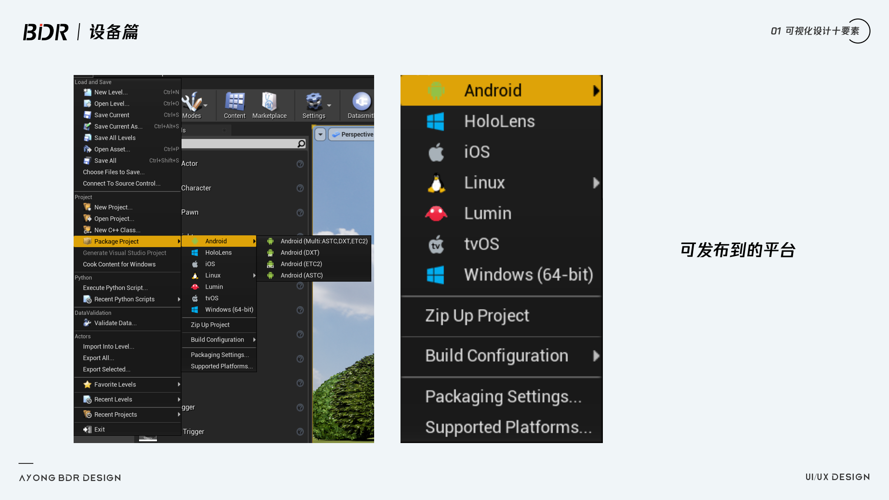Click Zip Up Project in small menu
The height and width of the screenshot is (500, 889).
[x=219, y=325]
